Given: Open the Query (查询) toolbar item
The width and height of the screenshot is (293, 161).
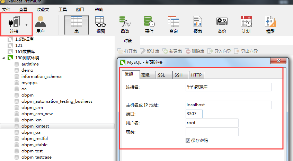Looking at the screenshot, I should point(174,25).
